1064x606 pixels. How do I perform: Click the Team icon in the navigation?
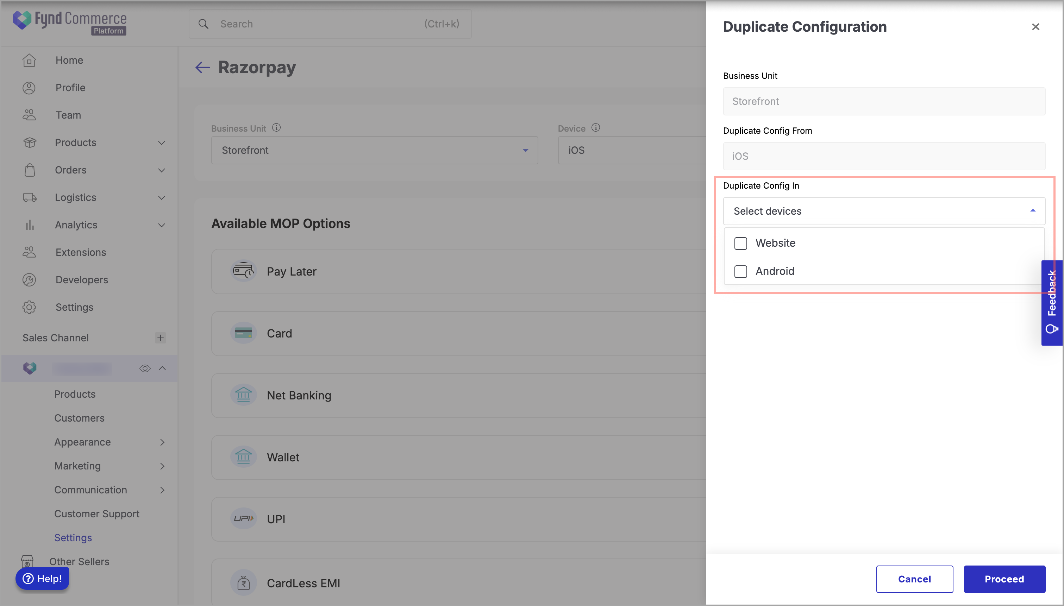29,115
